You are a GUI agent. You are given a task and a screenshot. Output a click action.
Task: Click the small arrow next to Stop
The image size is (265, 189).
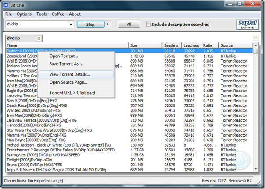pos(107,24)
